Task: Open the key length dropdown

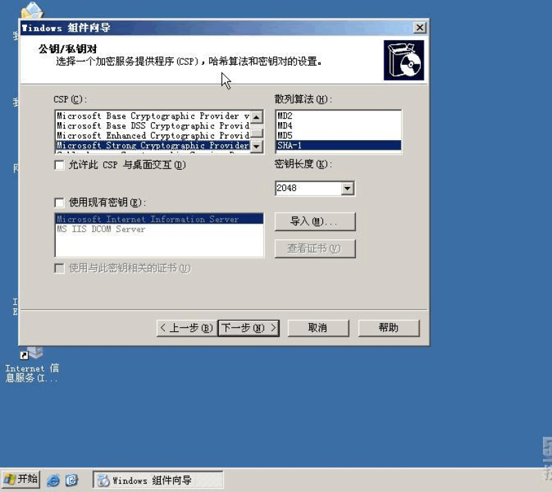Action: click(347, 188)
